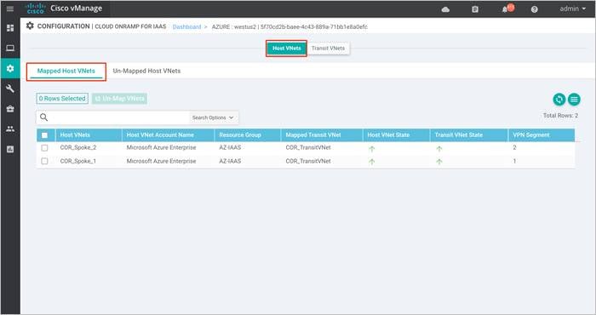596x315 pixels.
Task: Click COR_TransitVNet in the COR_Spoke_1 row
Action: point(308,161)
